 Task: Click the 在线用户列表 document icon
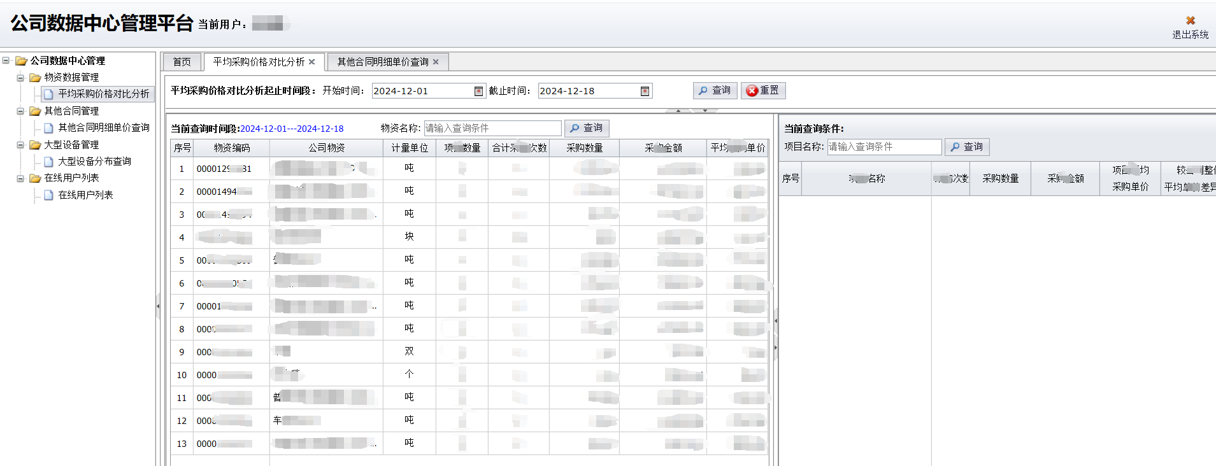pos(48,195)
